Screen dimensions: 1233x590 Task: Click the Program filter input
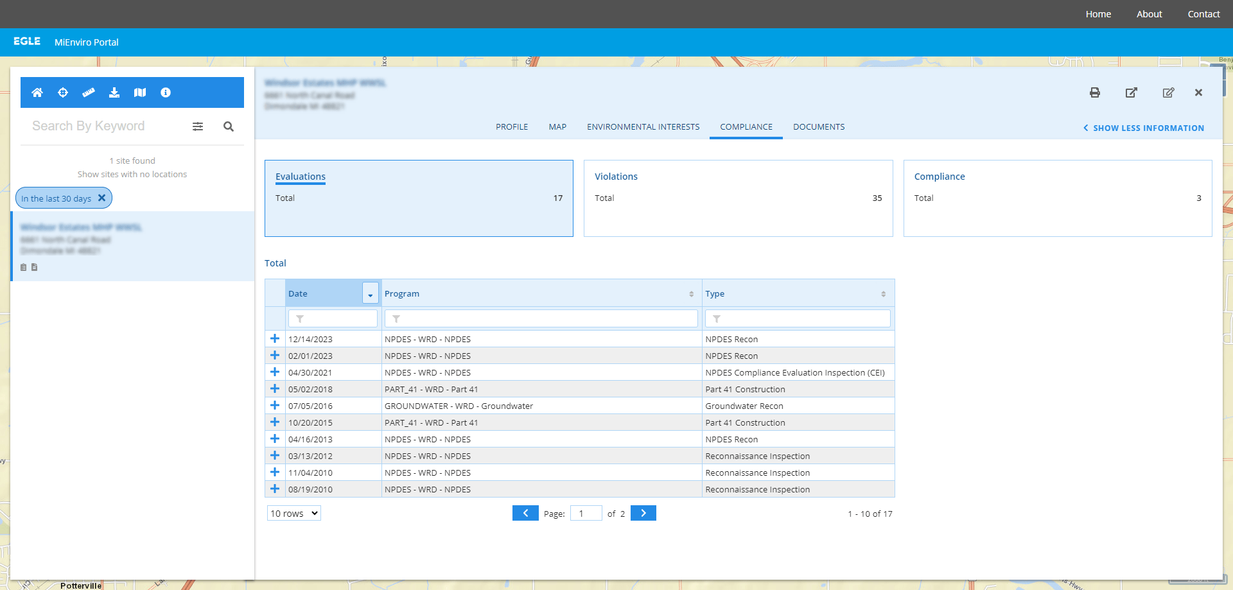541,318
